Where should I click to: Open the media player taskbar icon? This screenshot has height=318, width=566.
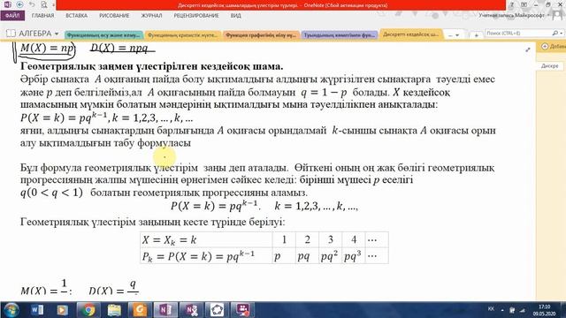pos(62,310)
